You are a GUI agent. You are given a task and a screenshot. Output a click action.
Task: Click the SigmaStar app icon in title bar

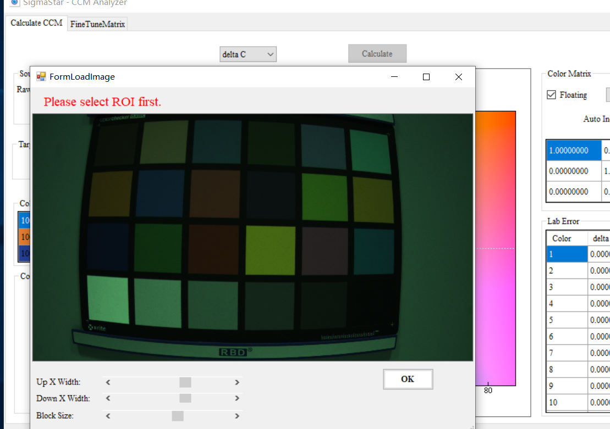point(15,3)
